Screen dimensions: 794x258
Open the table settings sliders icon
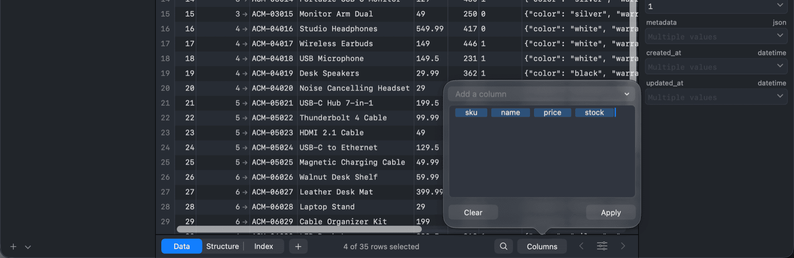click(x=602, y=246)
